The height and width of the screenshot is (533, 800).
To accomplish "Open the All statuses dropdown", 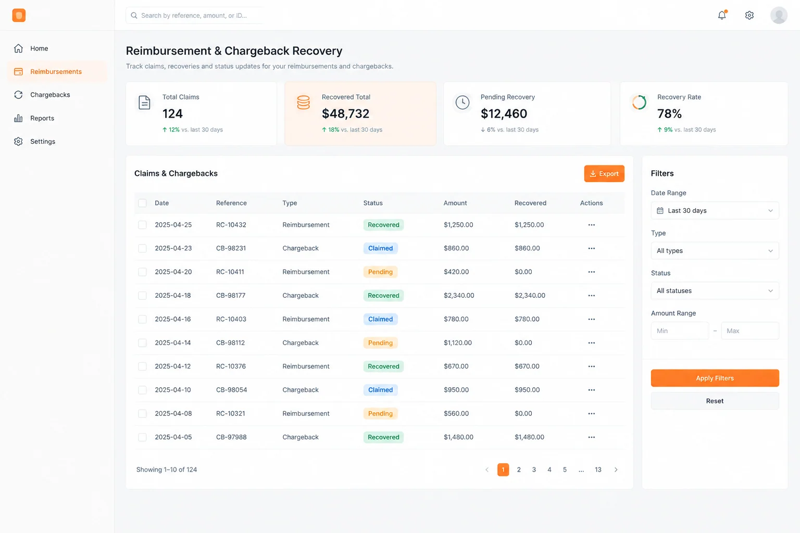I will tap(715, 291).
